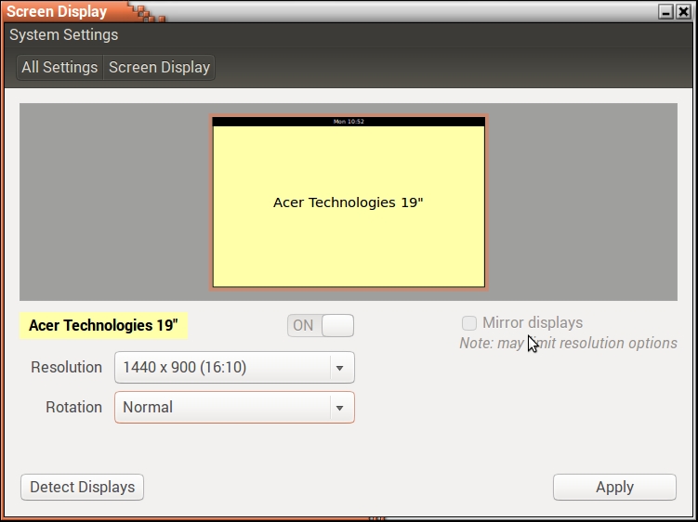
Task: Select the Screen Display breadcrumb button
Action: (159, 68)
